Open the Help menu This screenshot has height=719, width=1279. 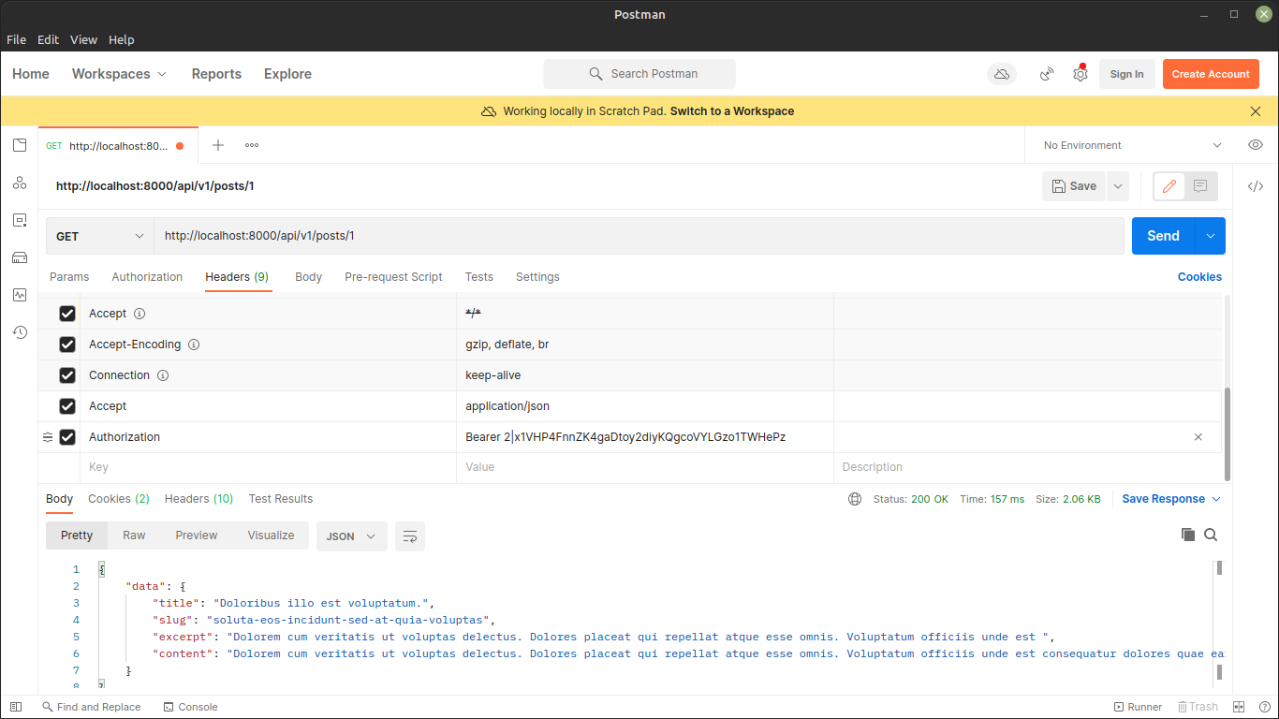tap(122, 39)
